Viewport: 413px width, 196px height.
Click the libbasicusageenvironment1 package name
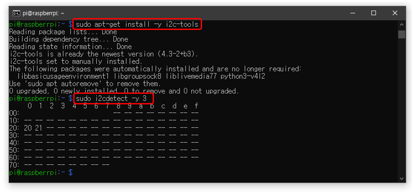(60, 76)
